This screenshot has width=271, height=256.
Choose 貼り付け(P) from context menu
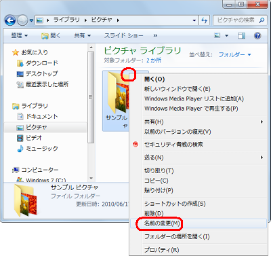pos(159,190)
